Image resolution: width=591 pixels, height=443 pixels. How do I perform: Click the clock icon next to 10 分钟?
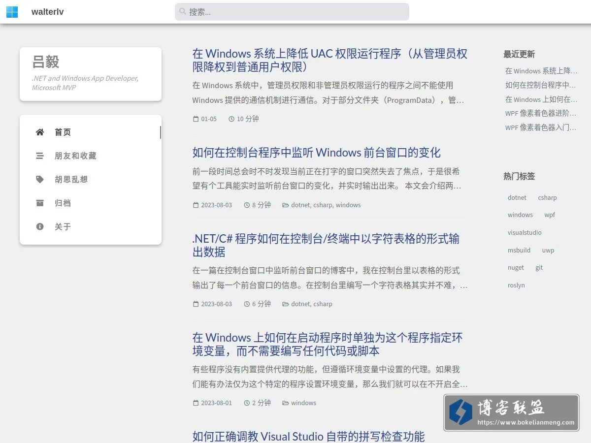pyautogui.click(x=231, y=119)
